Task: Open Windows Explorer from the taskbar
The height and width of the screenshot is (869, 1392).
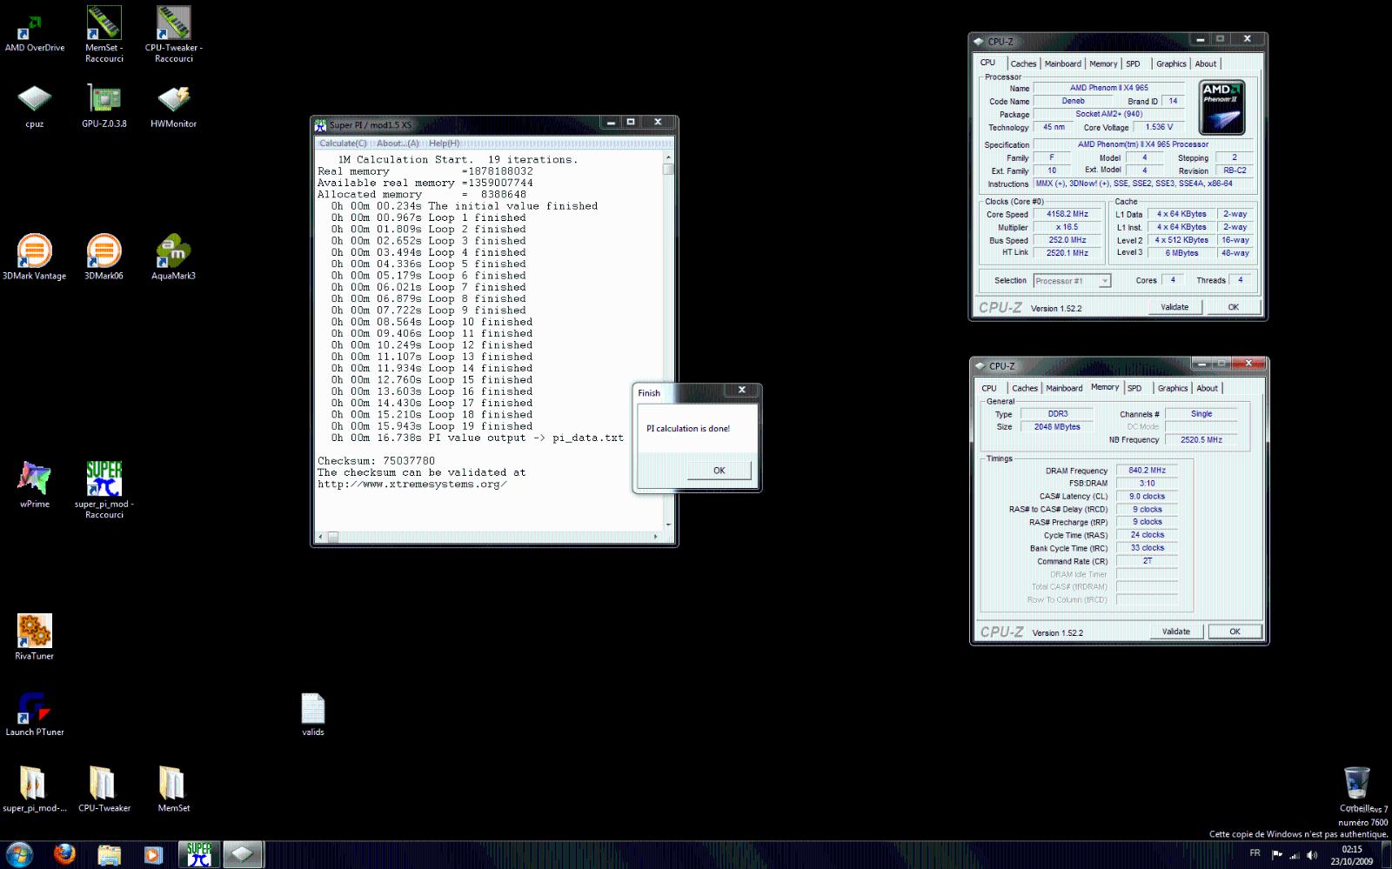Action: [109, 854]
